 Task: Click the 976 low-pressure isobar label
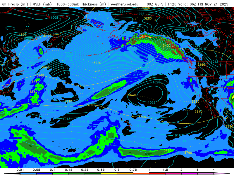tap(123, 47)
